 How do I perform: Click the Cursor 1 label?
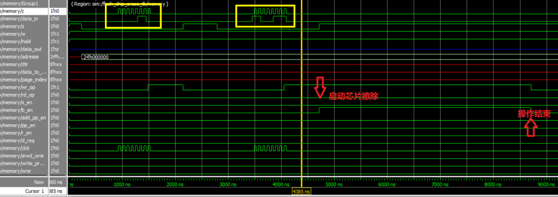[x=34, y=191]
